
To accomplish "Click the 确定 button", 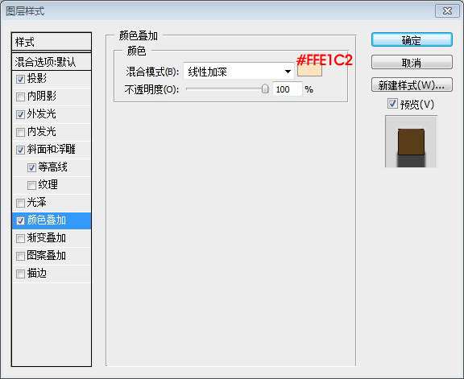I will coord(412,40).
